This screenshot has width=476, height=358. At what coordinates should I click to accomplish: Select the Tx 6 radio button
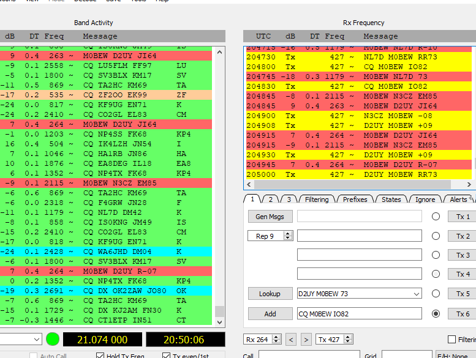436,314
